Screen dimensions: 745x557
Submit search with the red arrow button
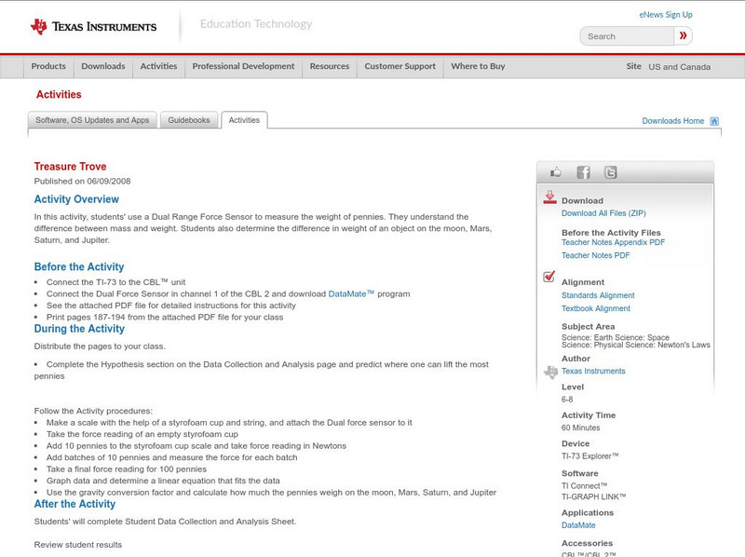coord(683,35)
